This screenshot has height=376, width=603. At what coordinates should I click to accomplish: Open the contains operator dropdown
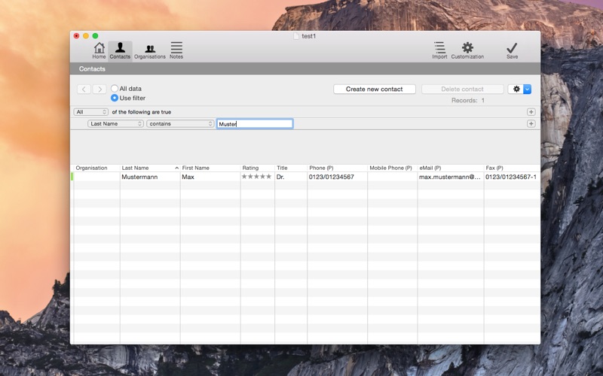[x=180, y=123]
